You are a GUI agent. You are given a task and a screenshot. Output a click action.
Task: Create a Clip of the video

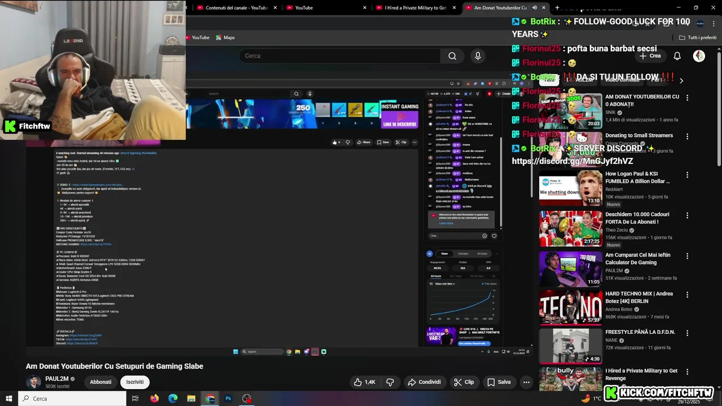click(x=464, y=382)
